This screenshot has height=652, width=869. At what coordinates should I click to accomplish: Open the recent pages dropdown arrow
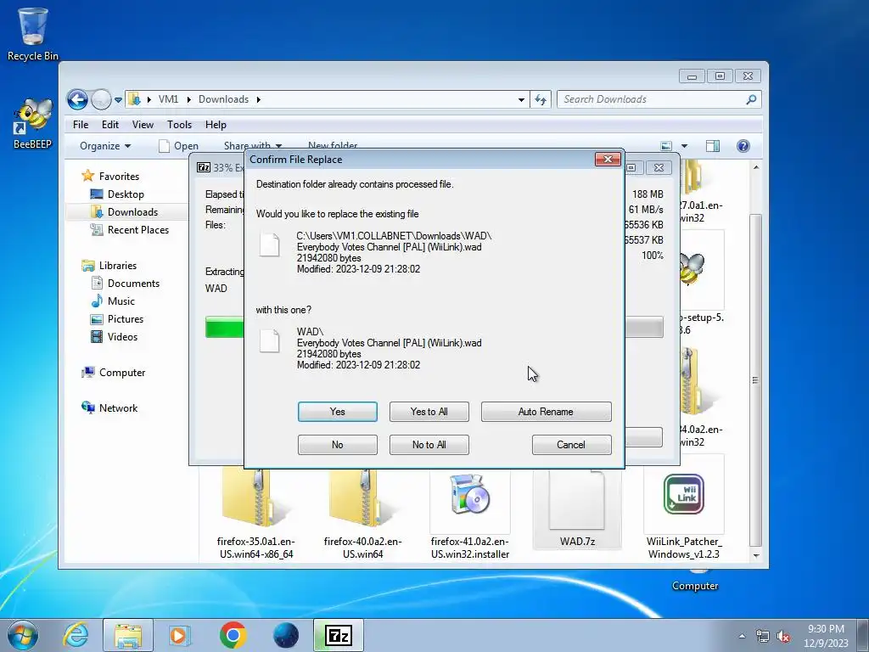(x=118, y=100)
